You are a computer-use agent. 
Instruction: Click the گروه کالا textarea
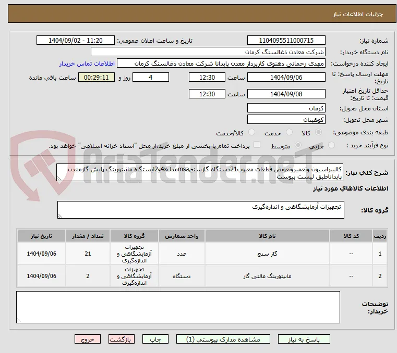tap(200, 210)
